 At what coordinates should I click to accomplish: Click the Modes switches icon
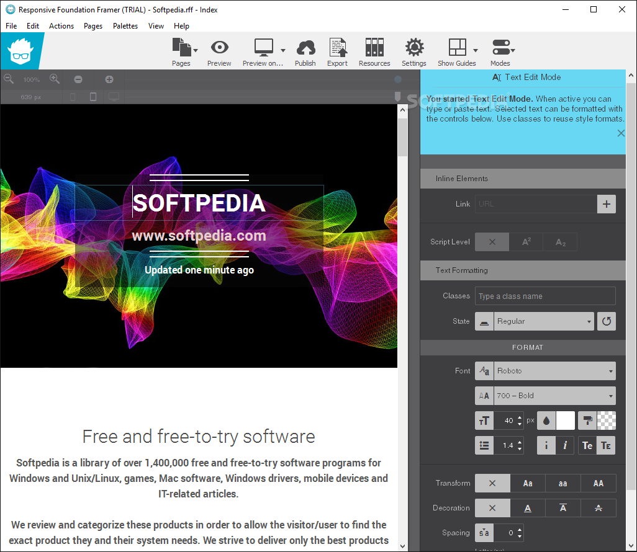[501, 47]
